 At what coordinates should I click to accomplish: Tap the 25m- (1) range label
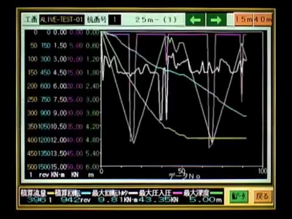tap(156, 19)
